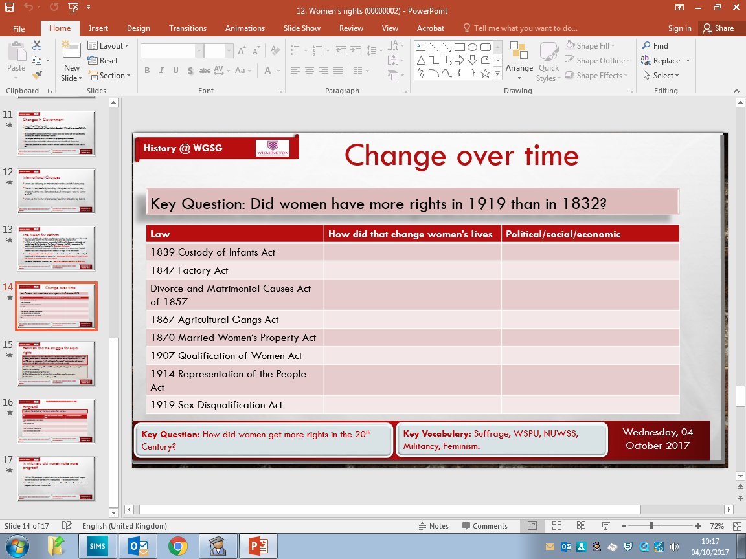Click spell check icon in status bar
This screenshot has height=559, width=746.
(67, 526)
